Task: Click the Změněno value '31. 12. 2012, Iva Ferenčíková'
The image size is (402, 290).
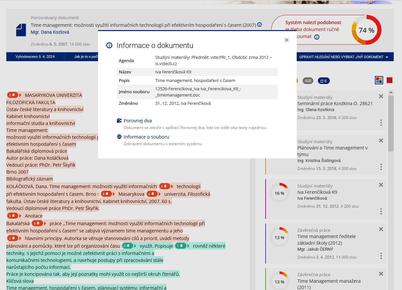Action: point(183,103)
